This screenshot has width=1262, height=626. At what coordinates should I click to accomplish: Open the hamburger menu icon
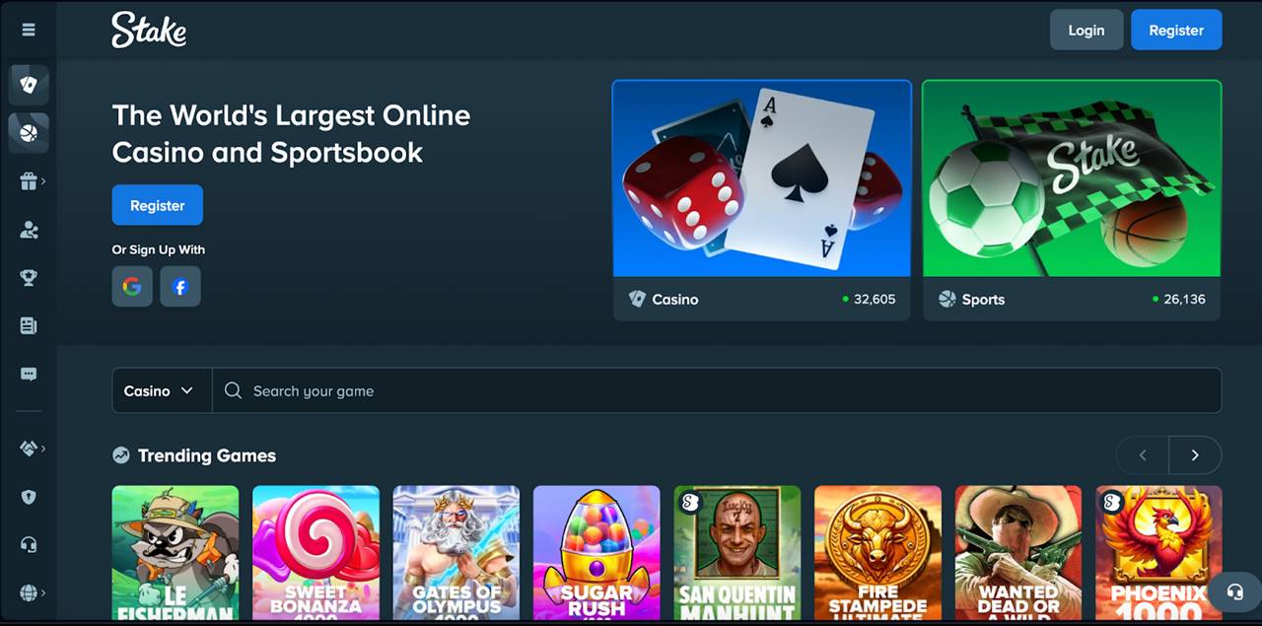(x=29, y=30)
